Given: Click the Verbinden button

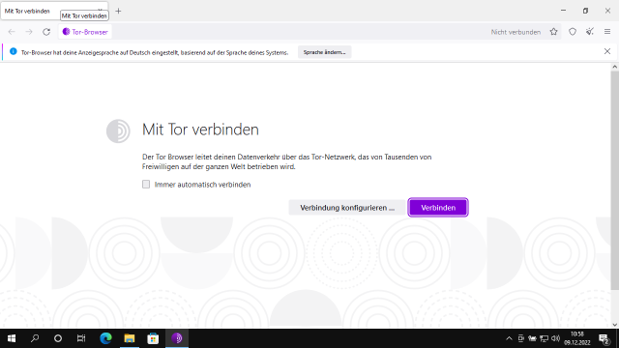Looking at the screenshot, I should pos(438,208).
